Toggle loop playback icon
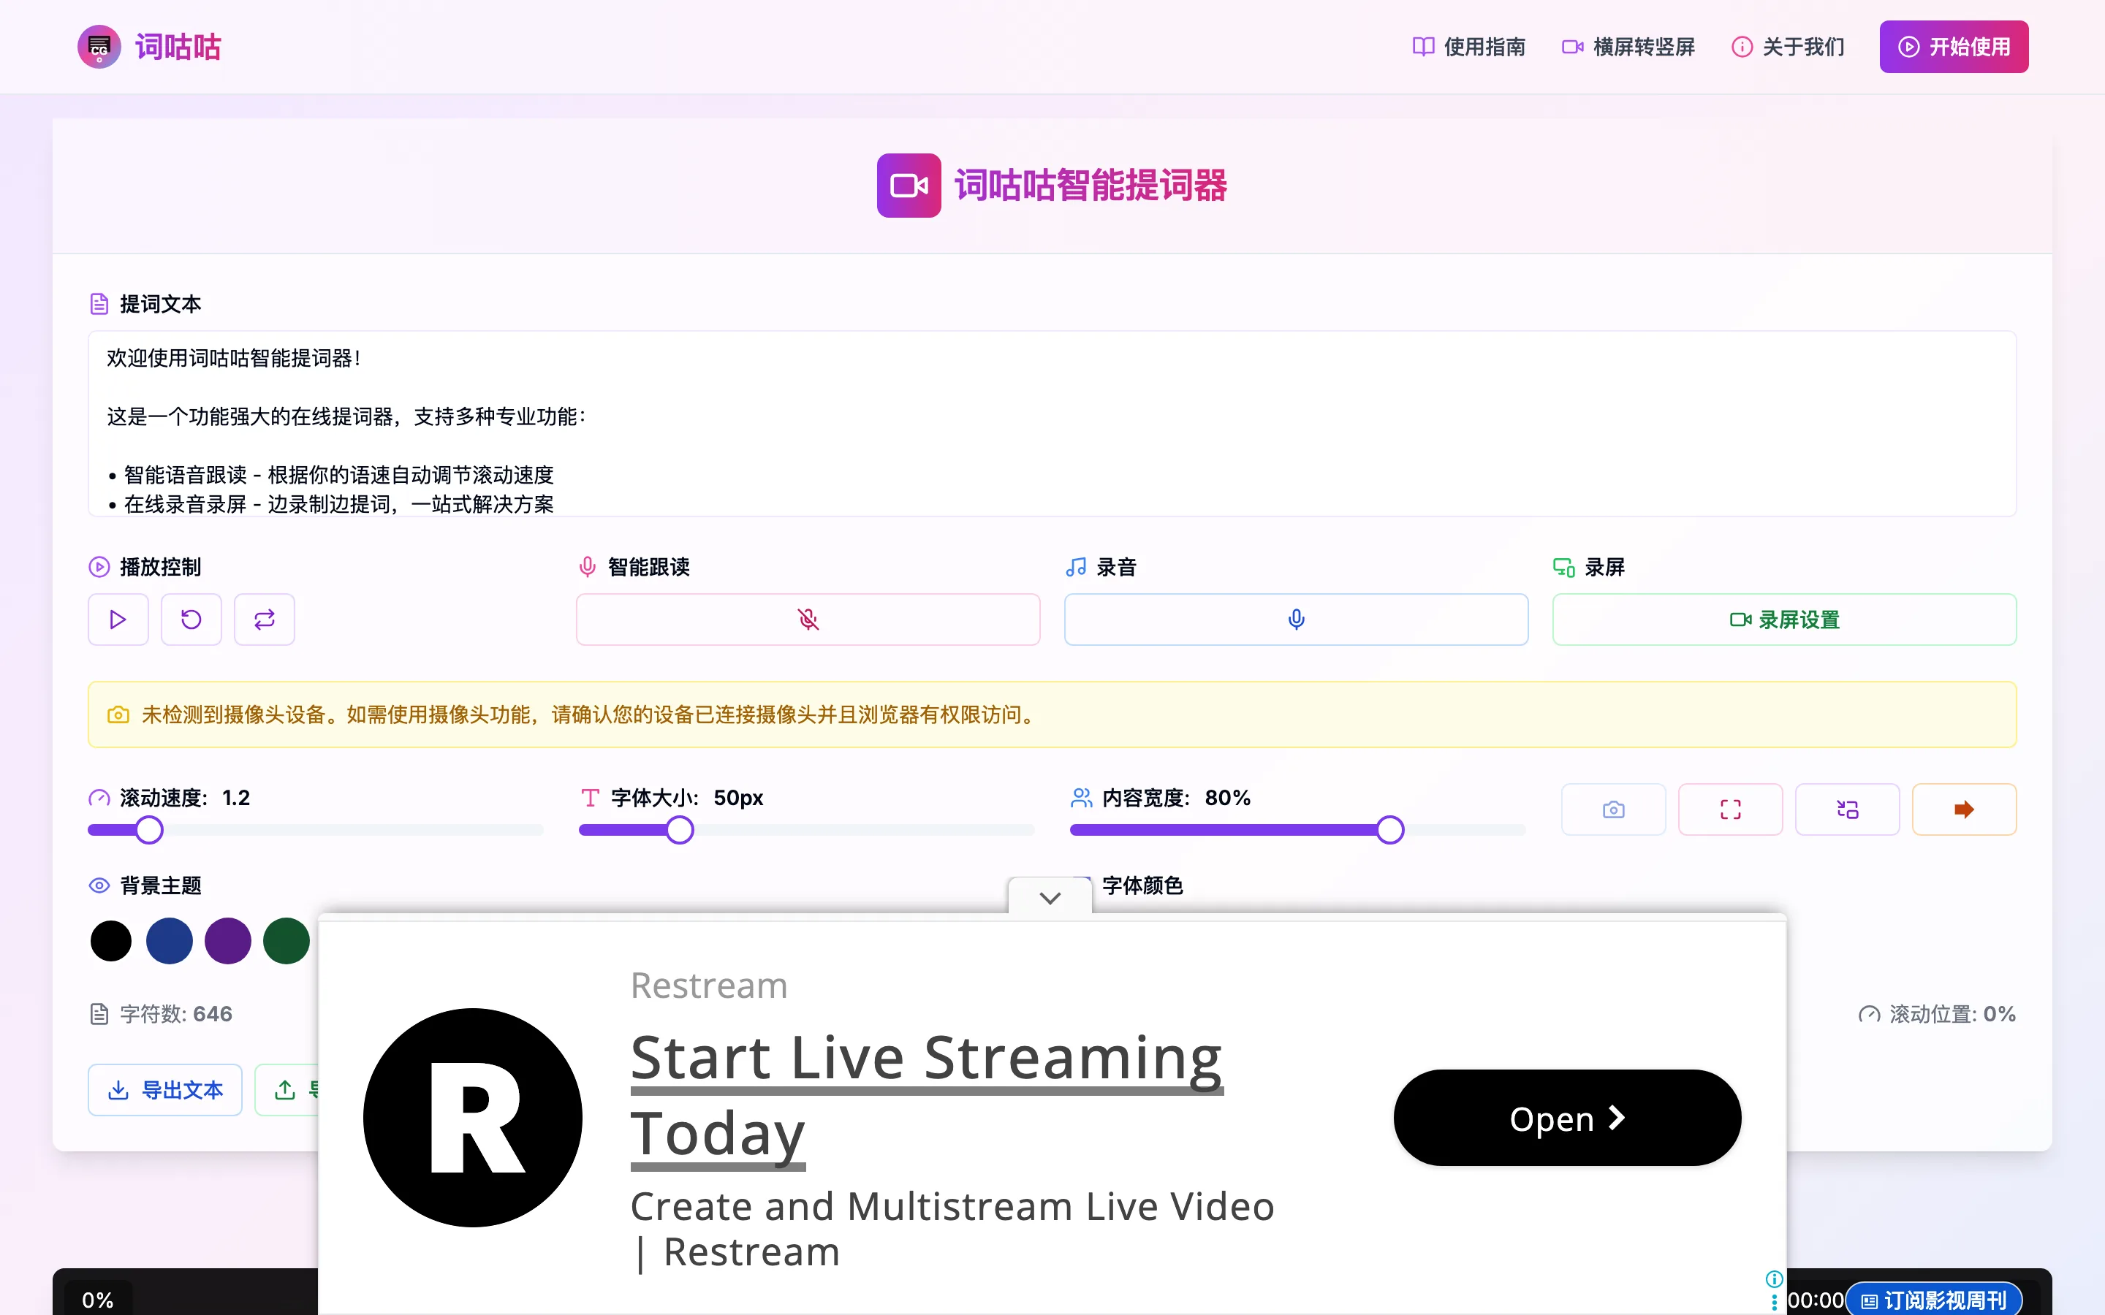The image size is (2105, 1315). [265, 620]
